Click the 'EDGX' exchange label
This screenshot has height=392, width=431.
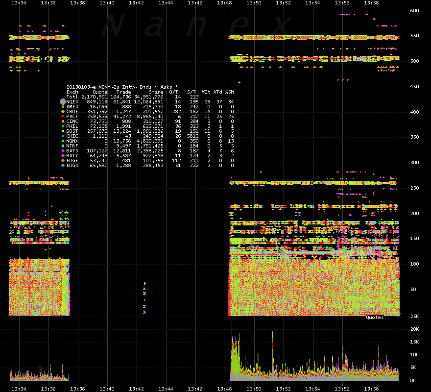pos(72,166)
